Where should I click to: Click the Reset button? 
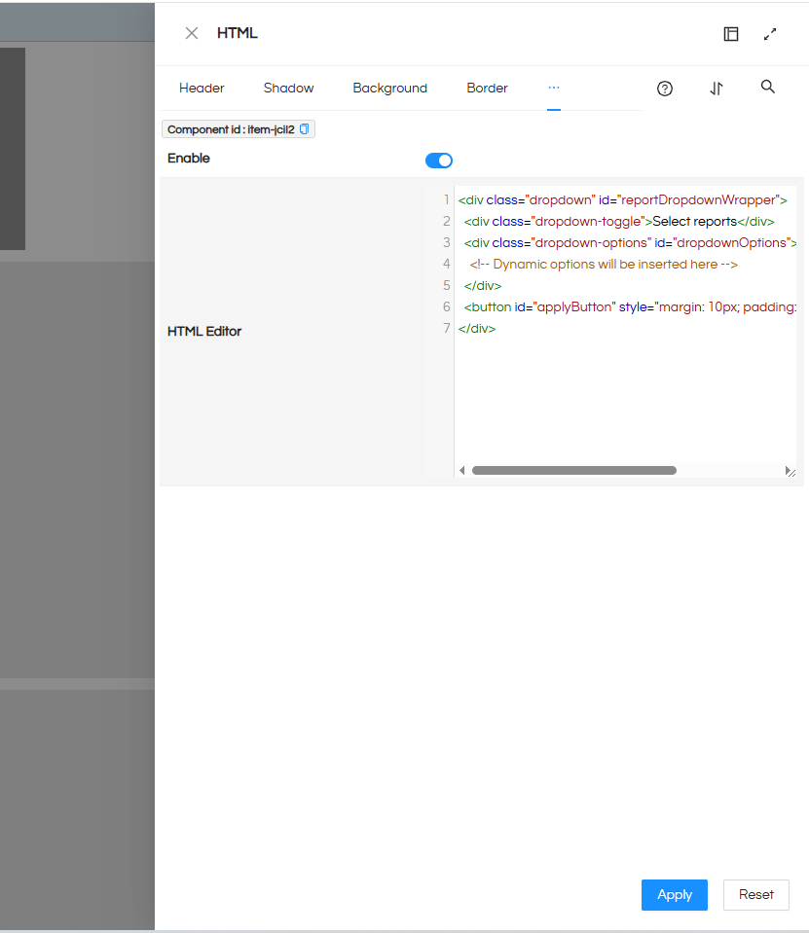pos(756,895)
